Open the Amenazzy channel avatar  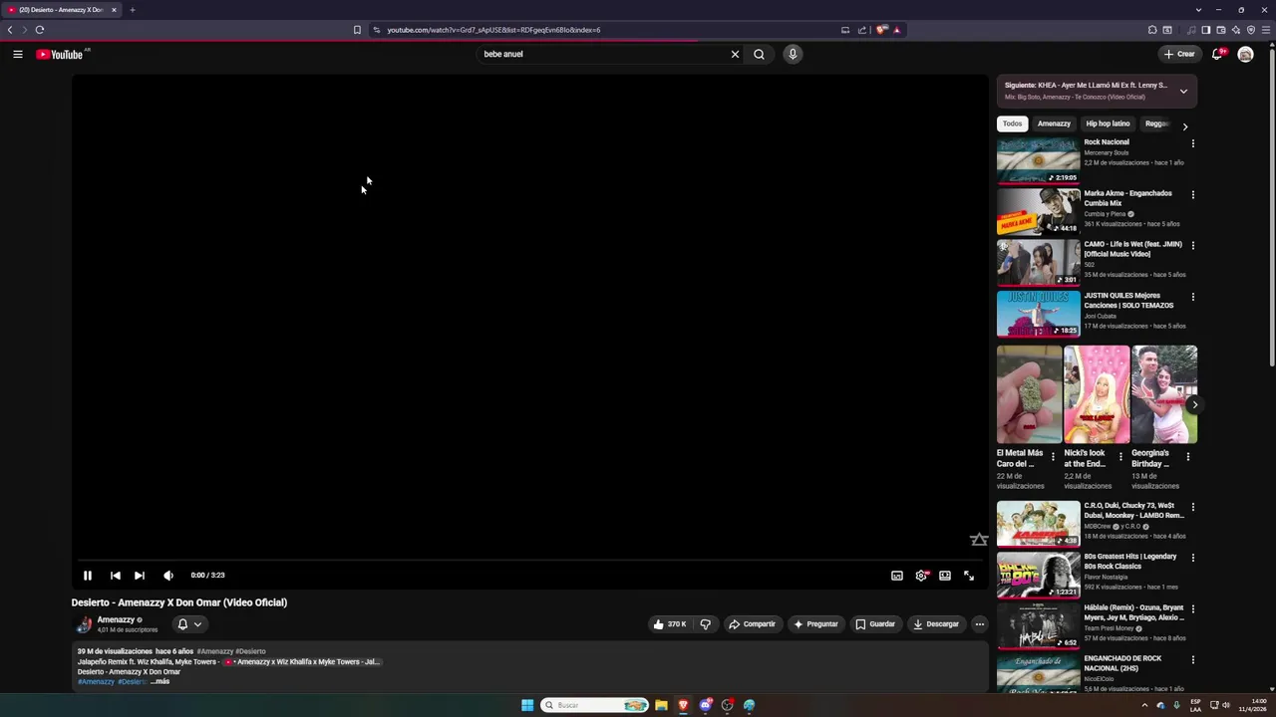click(x=84, y=624)
